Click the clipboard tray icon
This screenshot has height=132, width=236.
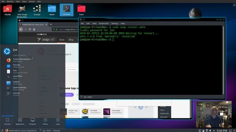pyautogui.click(x=207, y=131)
